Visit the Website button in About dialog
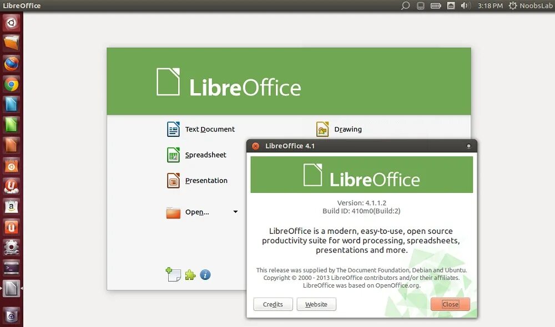555x327 pixels. coord(316,304)
